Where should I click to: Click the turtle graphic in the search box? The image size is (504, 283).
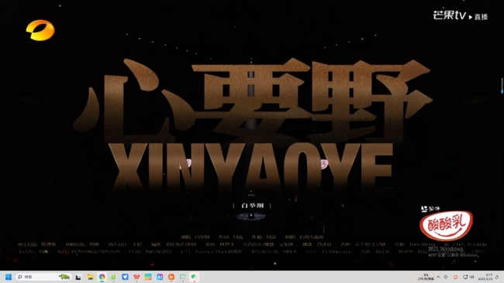coord(64,277)
